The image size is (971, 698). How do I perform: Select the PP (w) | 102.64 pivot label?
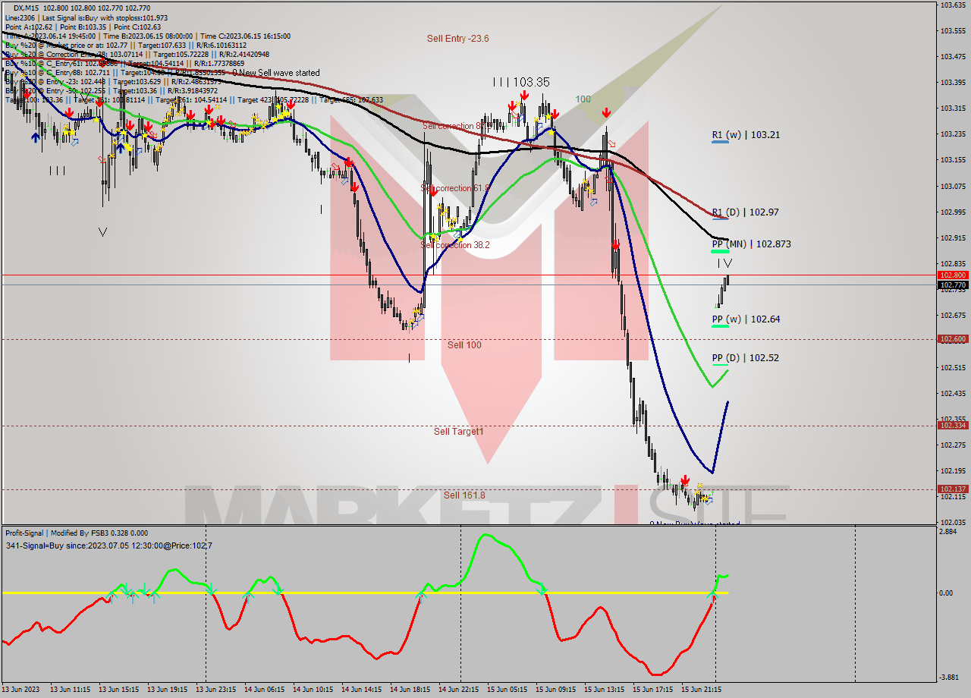pos(746,319)
